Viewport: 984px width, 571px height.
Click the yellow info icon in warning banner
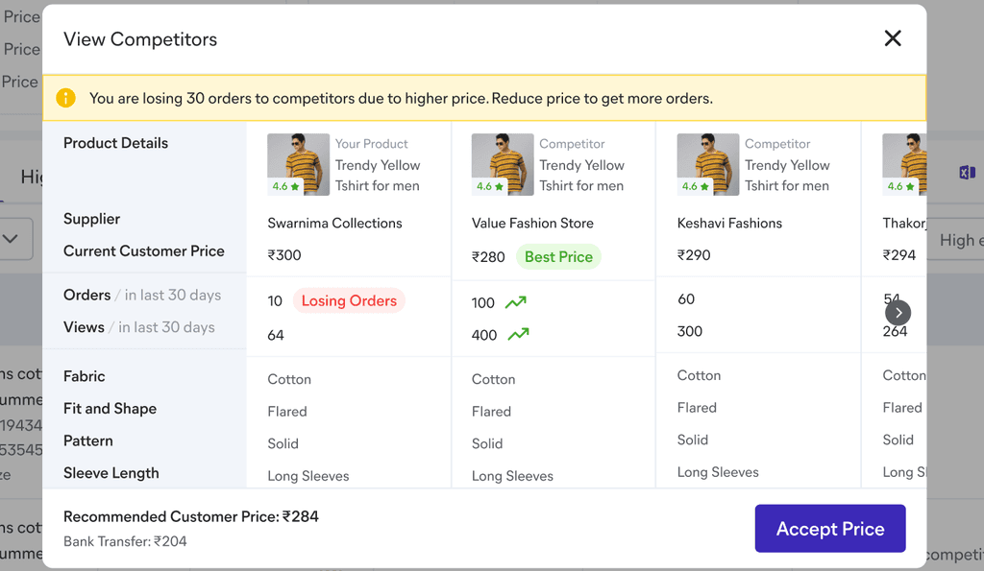click(x=66, y=98)
